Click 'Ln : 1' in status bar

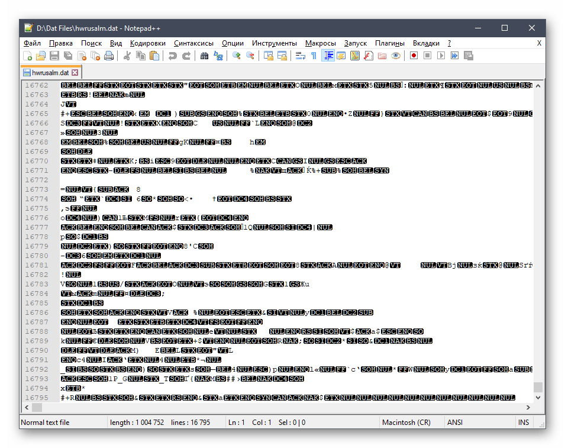coord(237,423)
